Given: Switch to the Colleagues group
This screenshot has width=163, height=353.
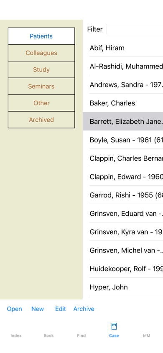Looking at the screenshot, I should tap(41, 53).
